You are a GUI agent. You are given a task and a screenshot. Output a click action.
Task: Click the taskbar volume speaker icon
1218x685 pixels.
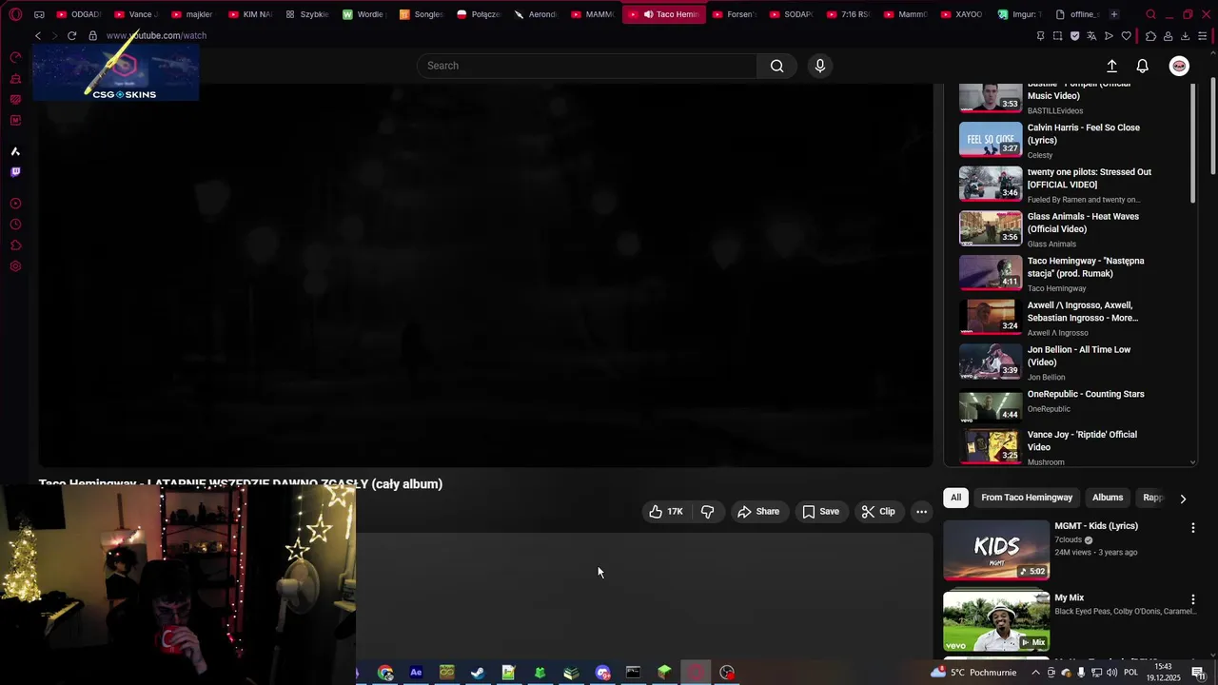pyautogui.click(x=1111, y=673)
